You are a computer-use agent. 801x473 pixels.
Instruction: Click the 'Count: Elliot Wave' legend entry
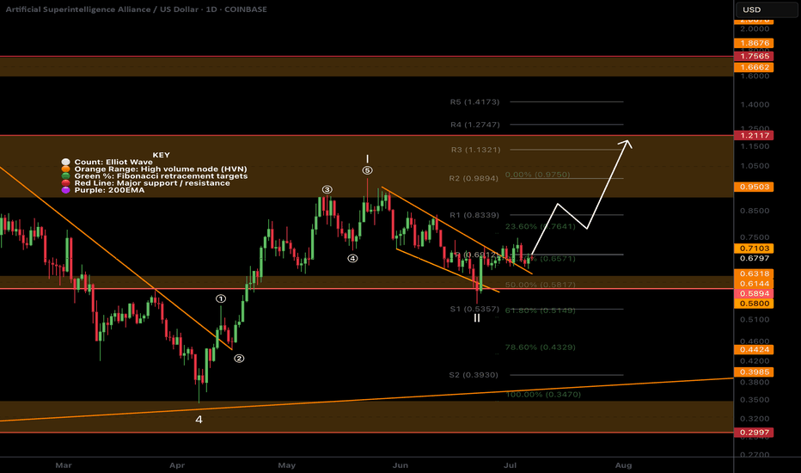coord(113,162)
